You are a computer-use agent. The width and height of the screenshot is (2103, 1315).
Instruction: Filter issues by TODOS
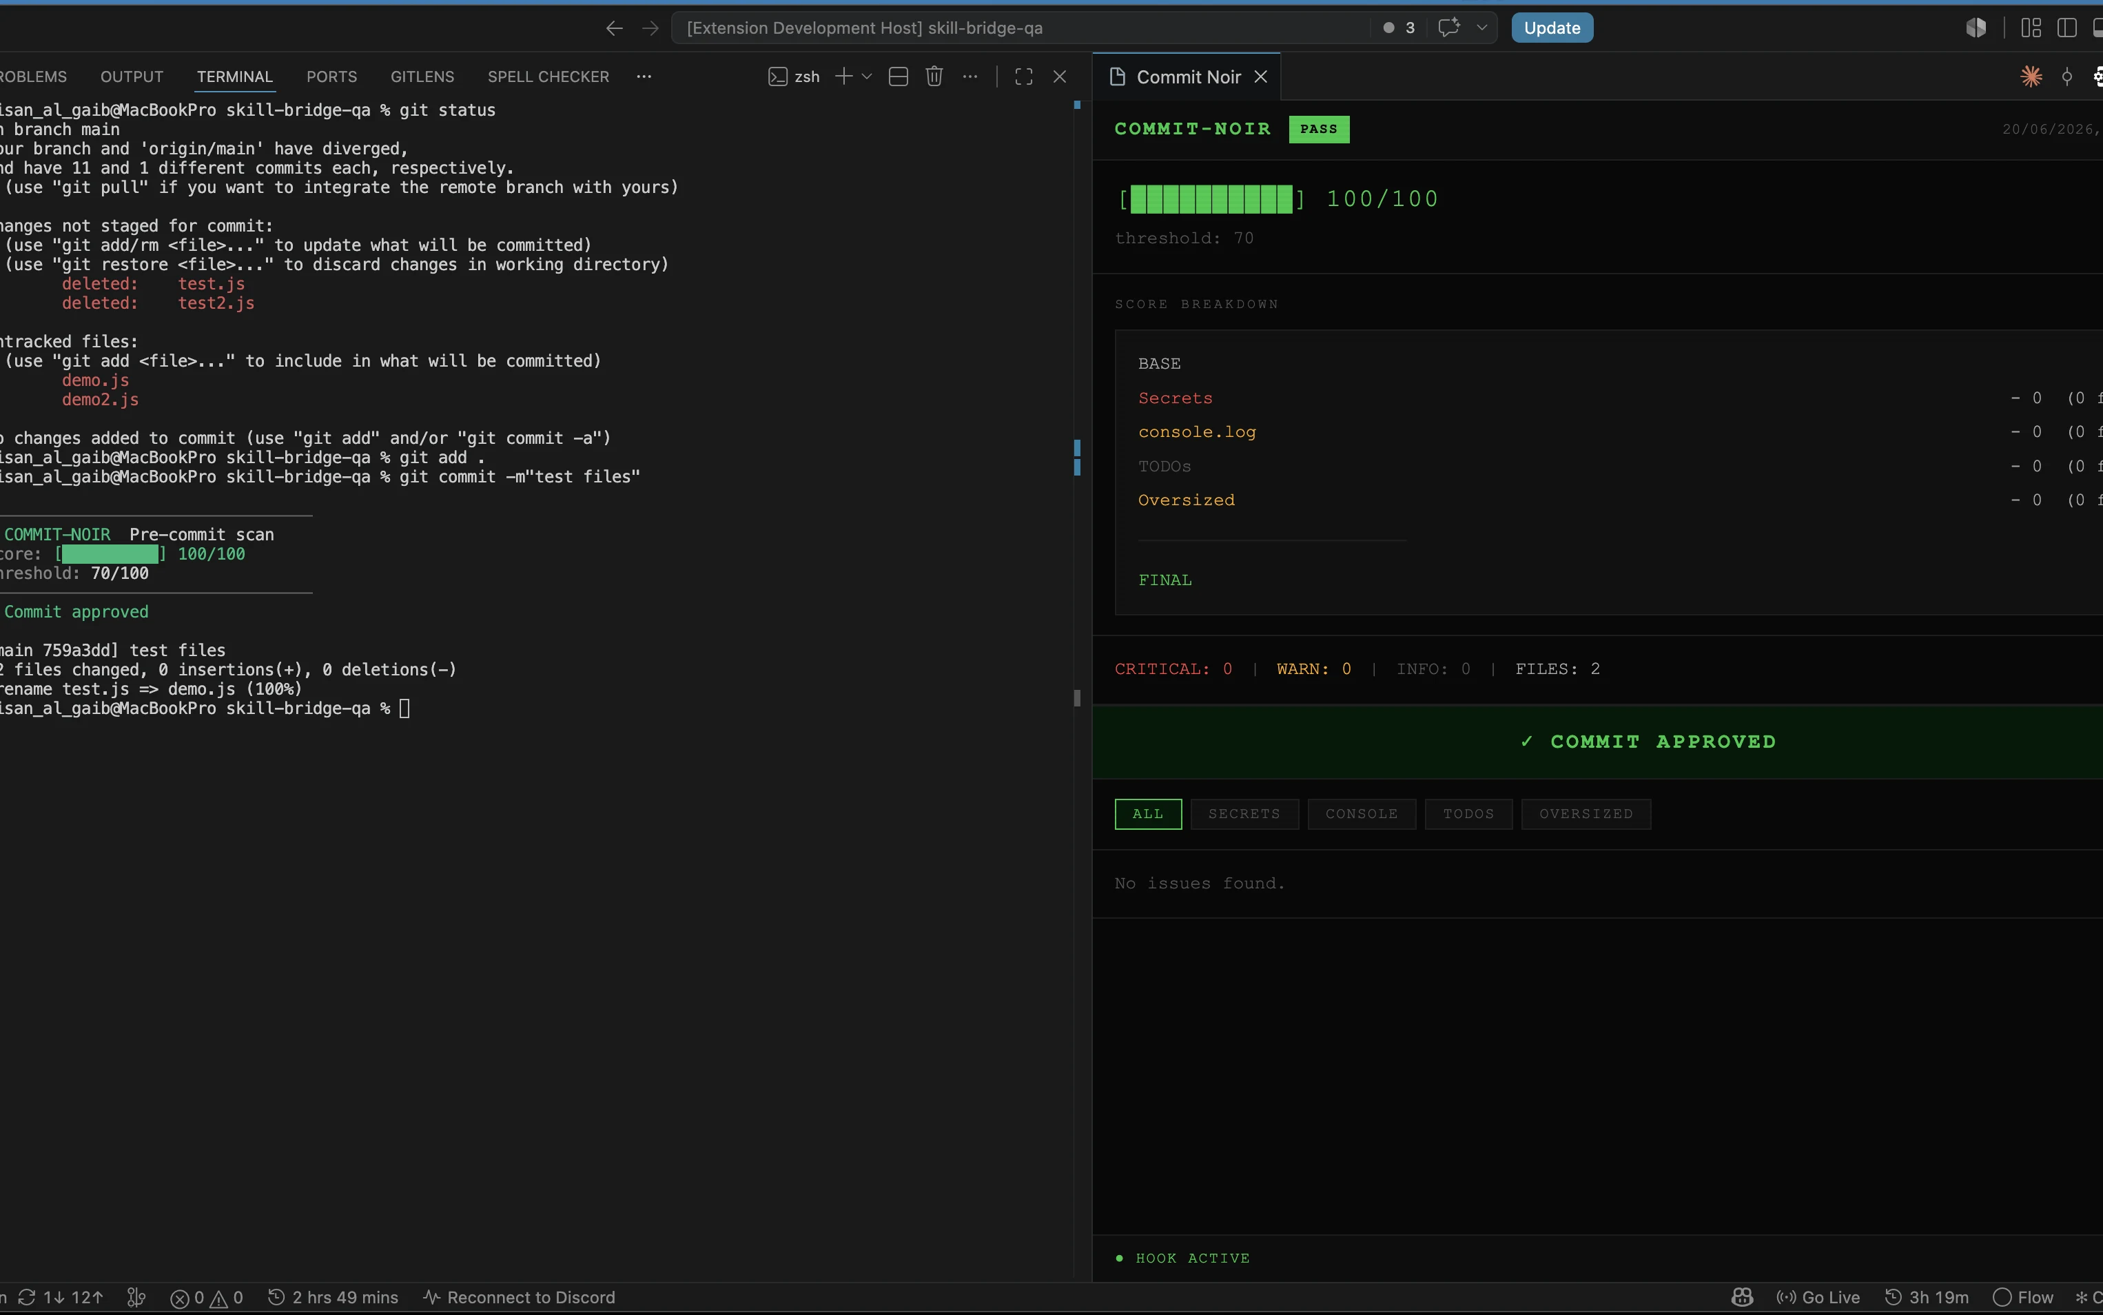click(1468, 814)
